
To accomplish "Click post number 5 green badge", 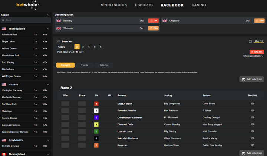I will pyautogui.click(x=96, y=131).
